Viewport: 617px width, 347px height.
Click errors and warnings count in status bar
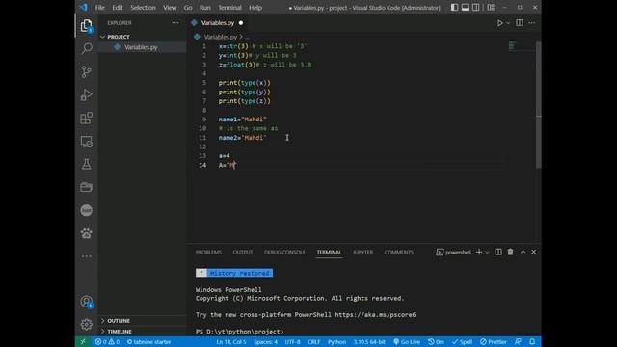(107, 342)
